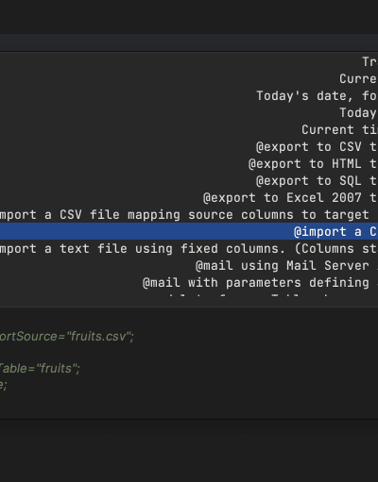378x482 pixels.
Task: Select the "@export to CSV" template
Action: (x=189, y=146)
